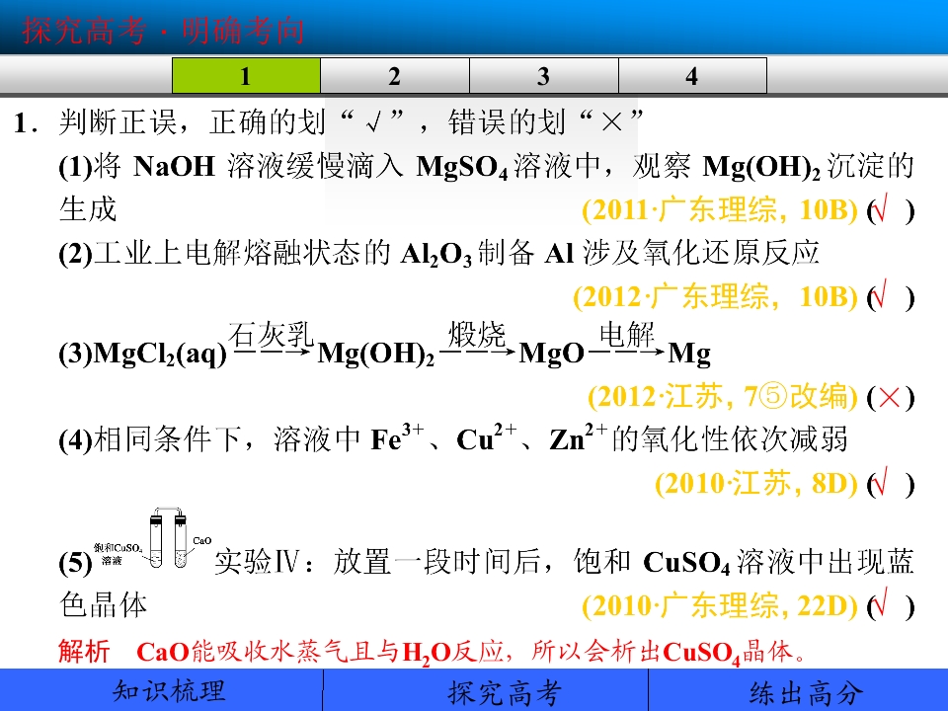Click the MgO formula in item 3
This screenshot has width=948, height=711.
pos(551,354)
